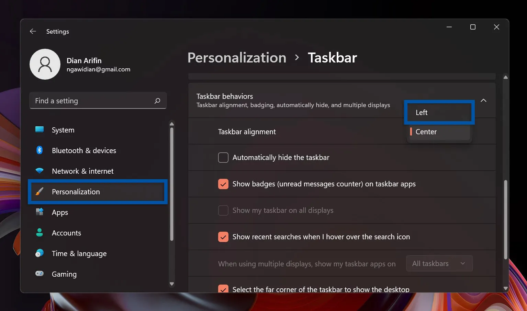The height and width of the screenshot is (311, 527).
Task: Open the "All taskbars" dropdown
Action: click(439, 263)
